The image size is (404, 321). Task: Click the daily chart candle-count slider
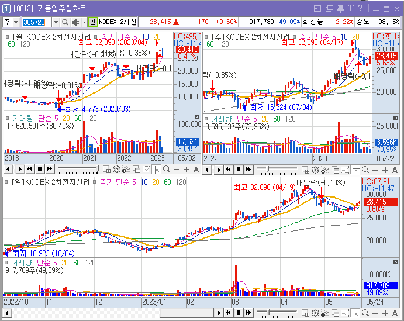point(277,313)
